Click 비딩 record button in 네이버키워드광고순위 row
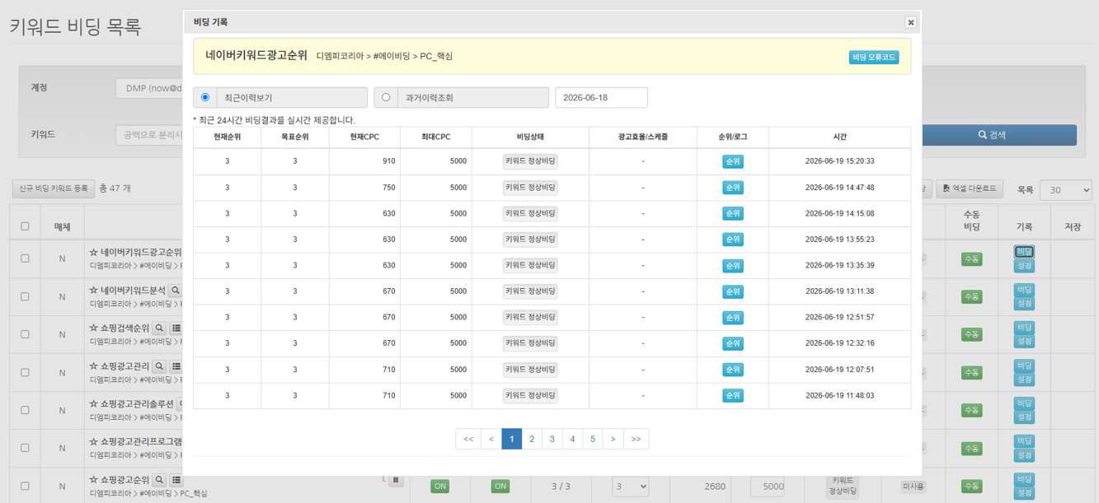This screenshot has width=1099, height=503. (1024, 252)
